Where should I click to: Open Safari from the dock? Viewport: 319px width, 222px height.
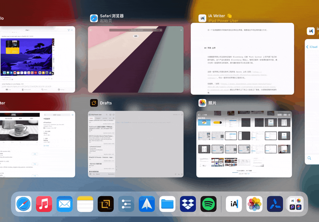tap(24, 204)
